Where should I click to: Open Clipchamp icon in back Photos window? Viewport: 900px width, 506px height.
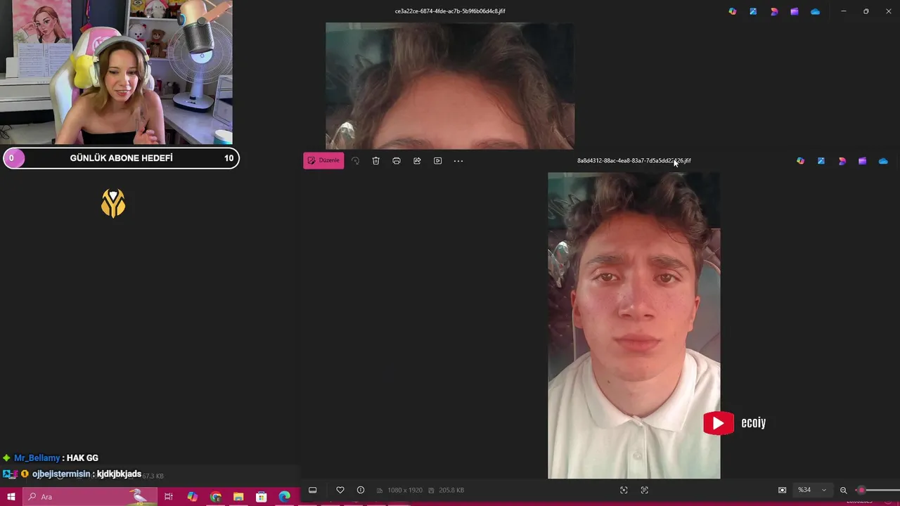tap(774, 11)
